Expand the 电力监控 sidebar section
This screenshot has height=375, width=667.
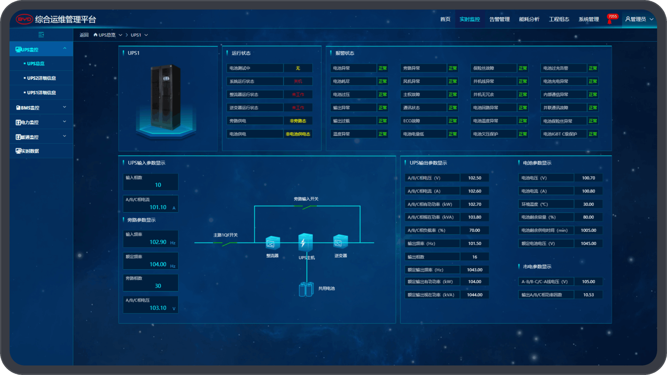pos(65,122)
